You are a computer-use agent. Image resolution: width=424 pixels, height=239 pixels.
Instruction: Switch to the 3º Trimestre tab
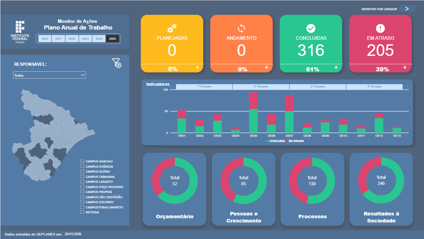[318, 87]
